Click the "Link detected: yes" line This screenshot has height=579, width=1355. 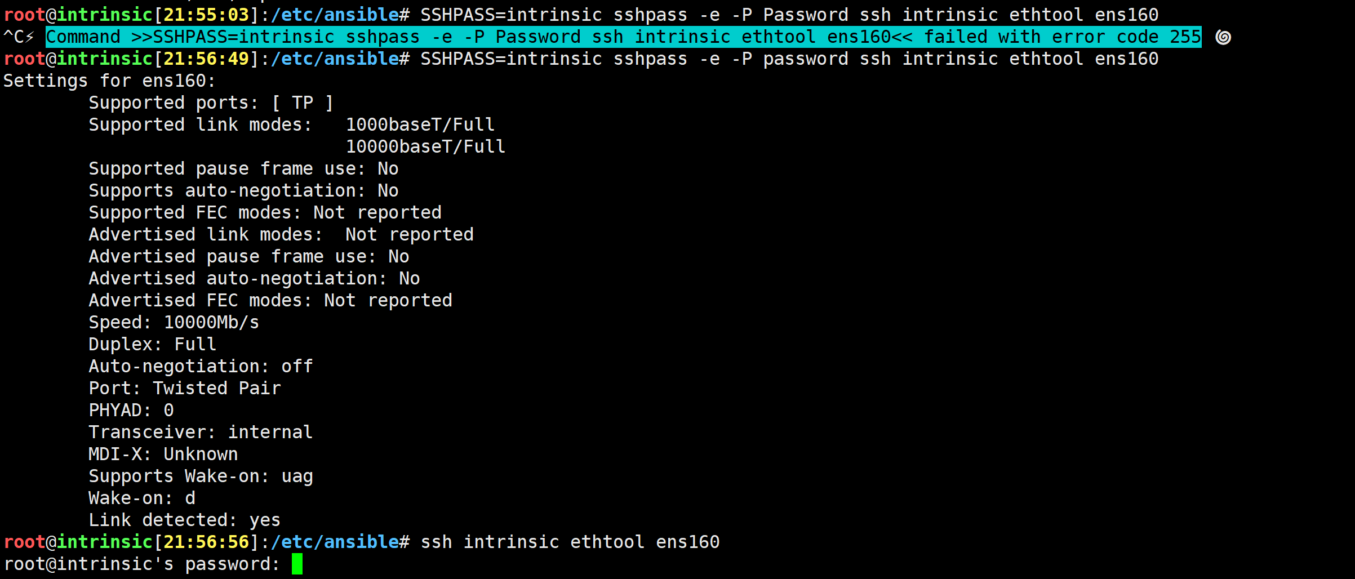184,520
